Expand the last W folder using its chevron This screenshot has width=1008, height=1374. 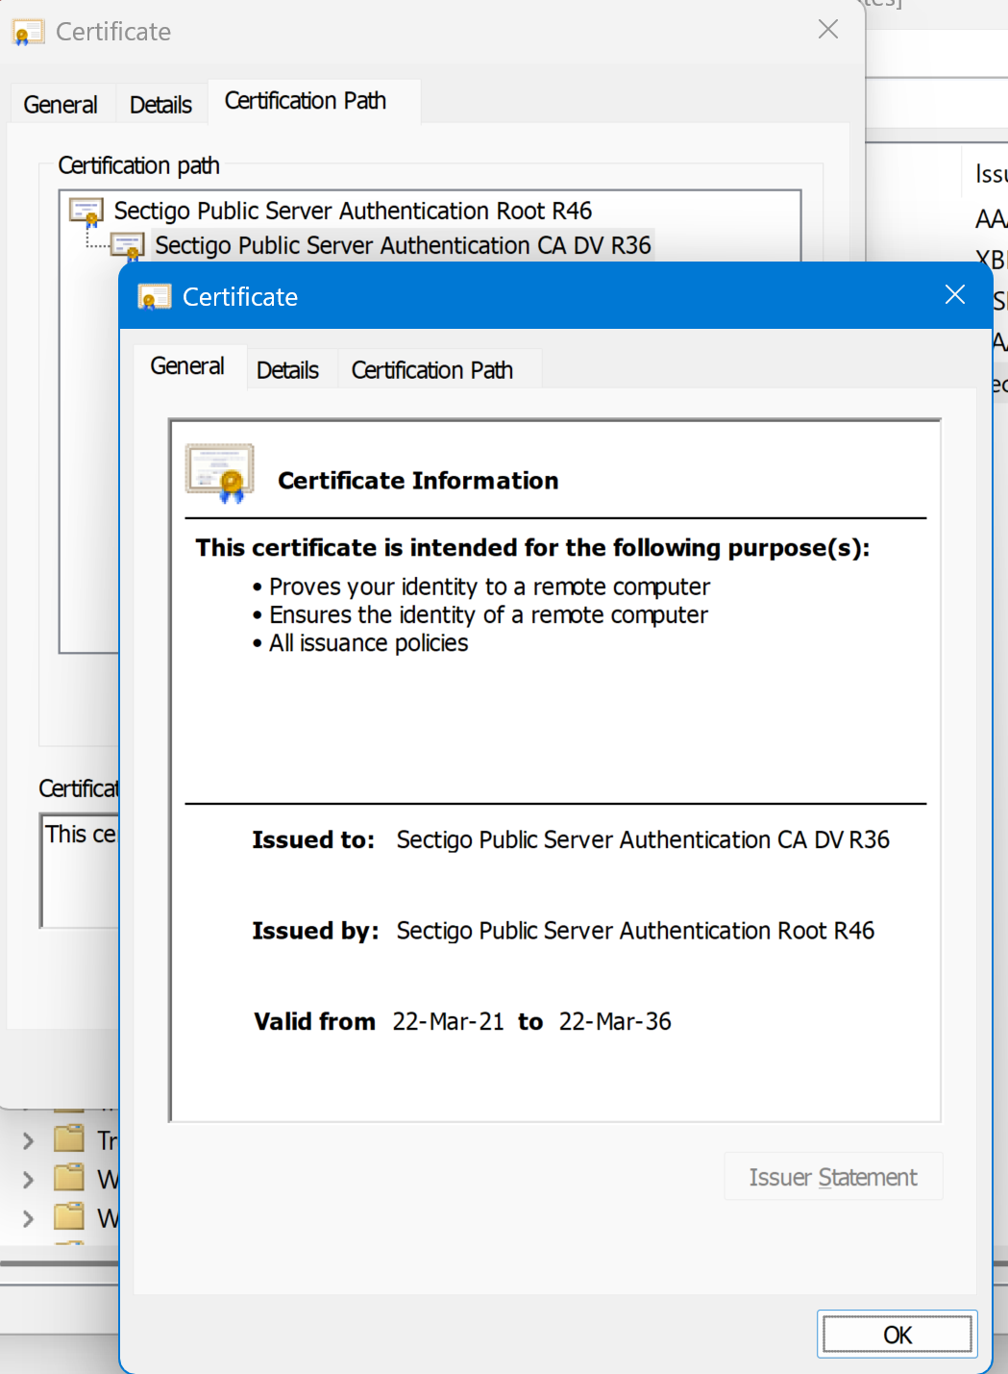coord(28,1219)
